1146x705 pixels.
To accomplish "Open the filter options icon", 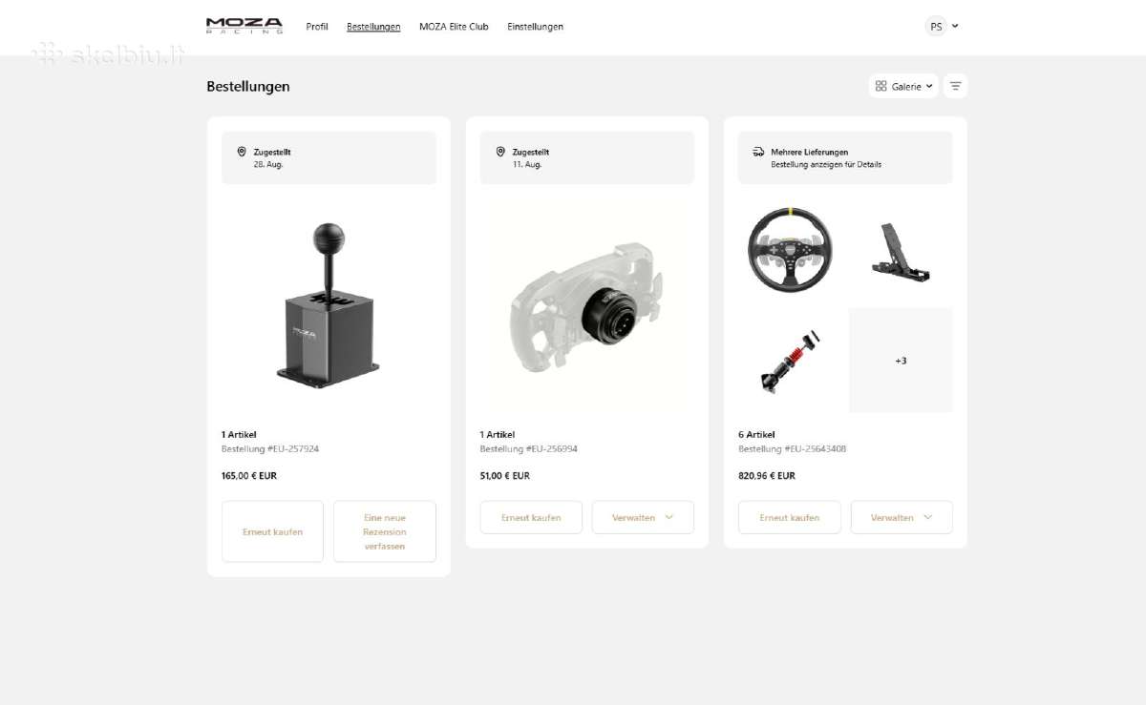I will [x=955, y=86].
